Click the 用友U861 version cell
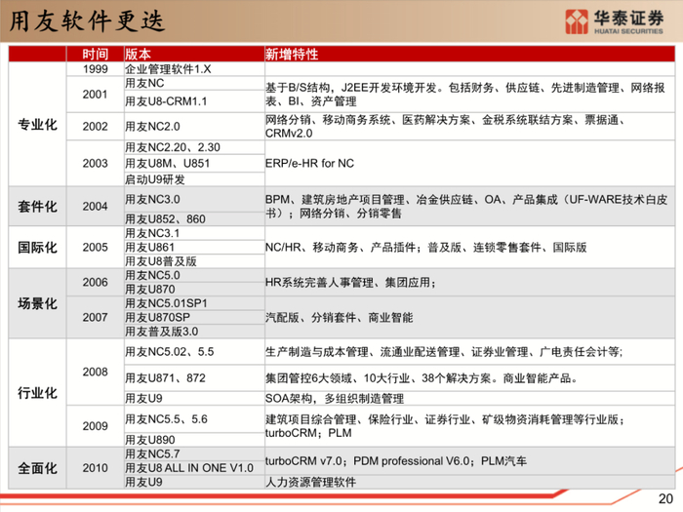Image resolution: width=683 pixels, height=512 pixels. click(194, 248)
